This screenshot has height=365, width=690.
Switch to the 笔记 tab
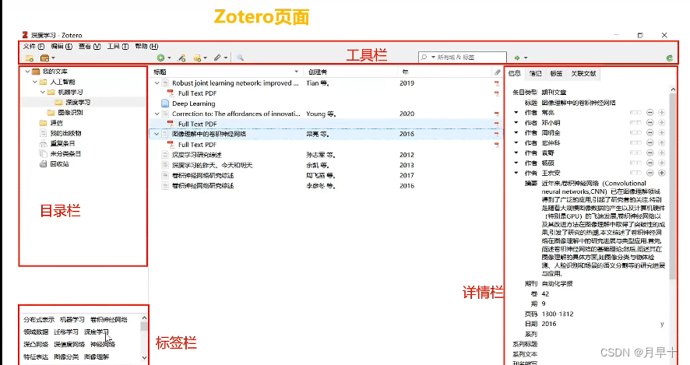(535, 73)
